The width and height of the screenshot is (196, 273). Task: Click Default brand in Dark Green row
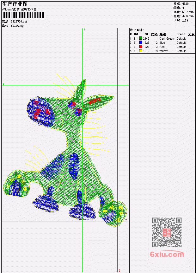[181, 38]
